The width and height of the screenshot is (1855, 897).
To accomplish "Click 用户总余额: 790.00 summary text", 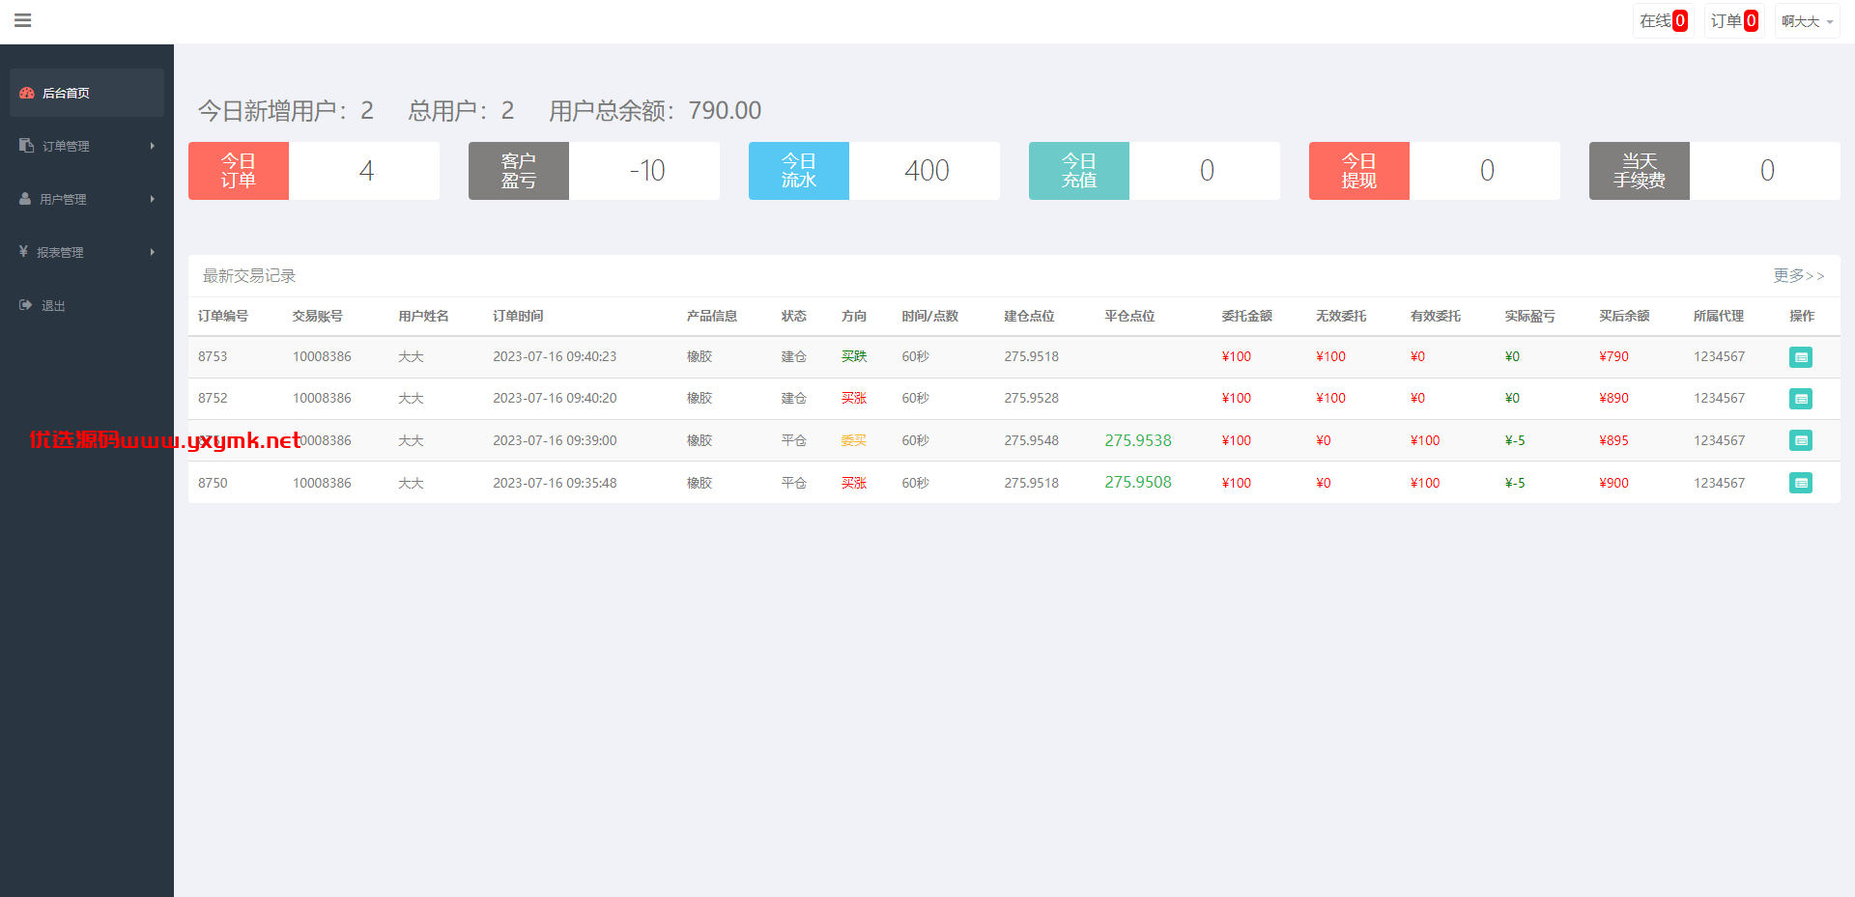I will tap(655, 111).
